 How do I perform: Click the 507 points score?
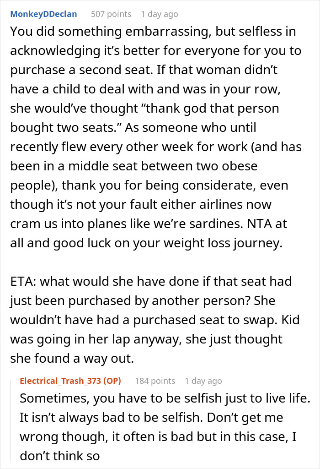coord(111,14)
